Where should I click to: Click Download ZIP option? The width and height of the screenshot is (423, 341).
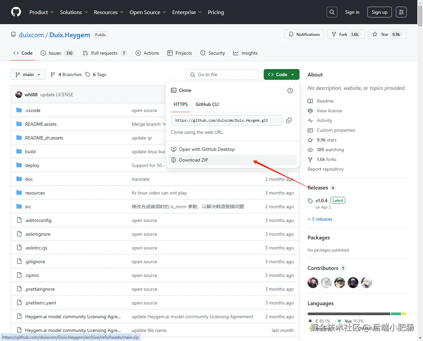pyautogui.click(x=233, y=160)
